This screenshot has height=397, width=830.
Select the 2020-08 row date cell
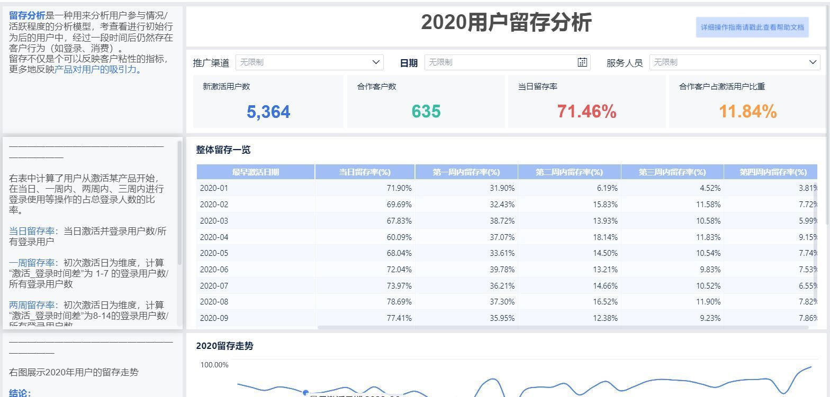pyautogui.click(x=256, y=301)
